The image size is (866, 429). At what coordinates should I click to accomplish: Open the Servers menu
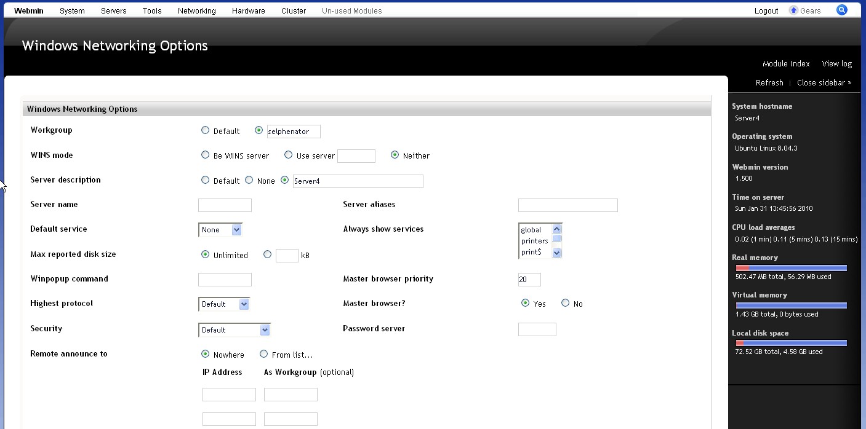click(x=114, y=10)
